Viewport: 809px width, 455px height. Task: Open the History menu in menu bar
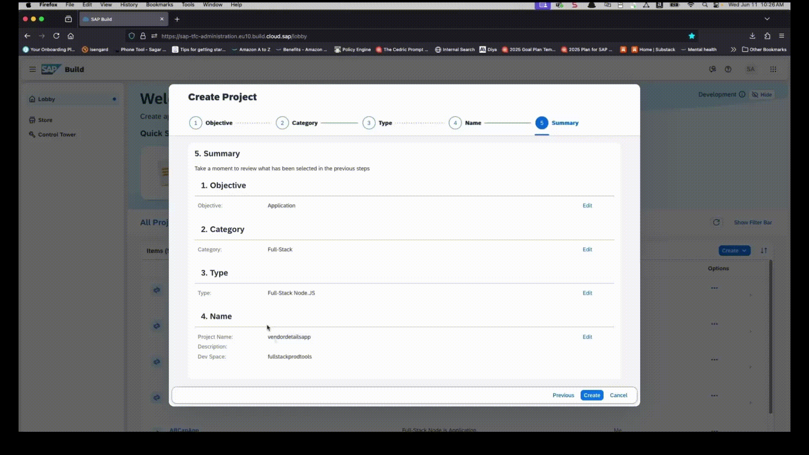coord(129,5)
